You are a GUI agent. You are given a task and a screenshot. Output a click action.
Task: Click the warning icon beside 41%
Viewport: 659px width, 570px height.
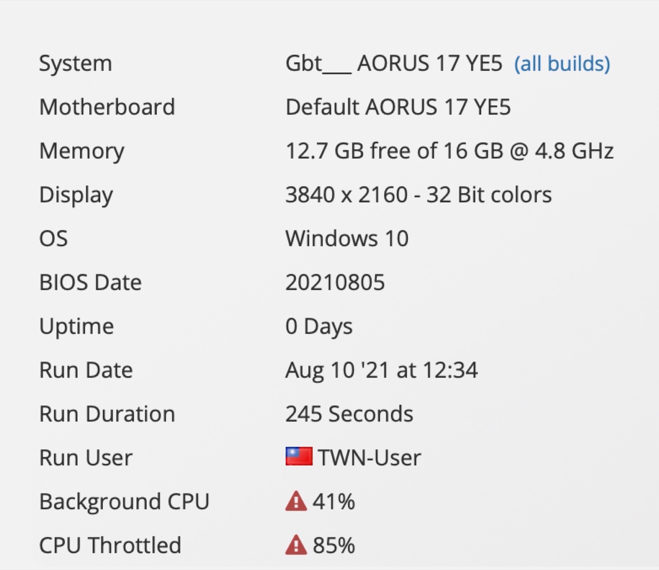click(x=296, y=501)
